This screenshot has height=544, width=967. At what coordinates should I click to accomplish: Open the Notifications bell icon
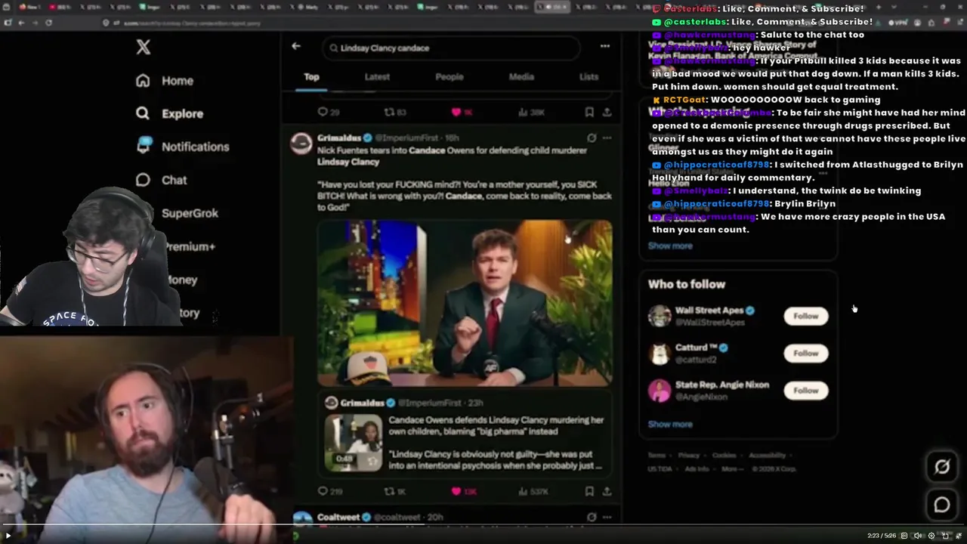[x=144, y=146]
